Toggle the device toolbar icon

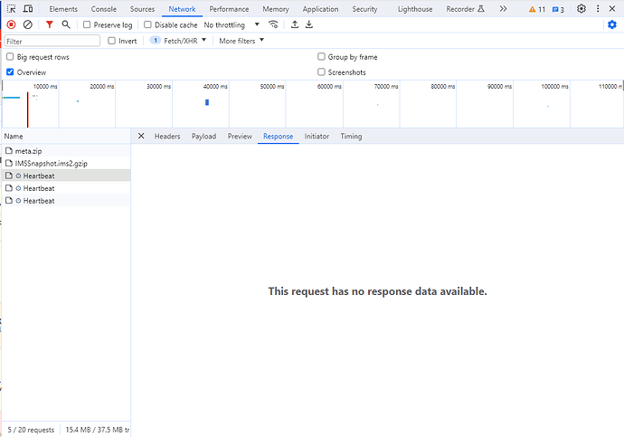point(28,9)
